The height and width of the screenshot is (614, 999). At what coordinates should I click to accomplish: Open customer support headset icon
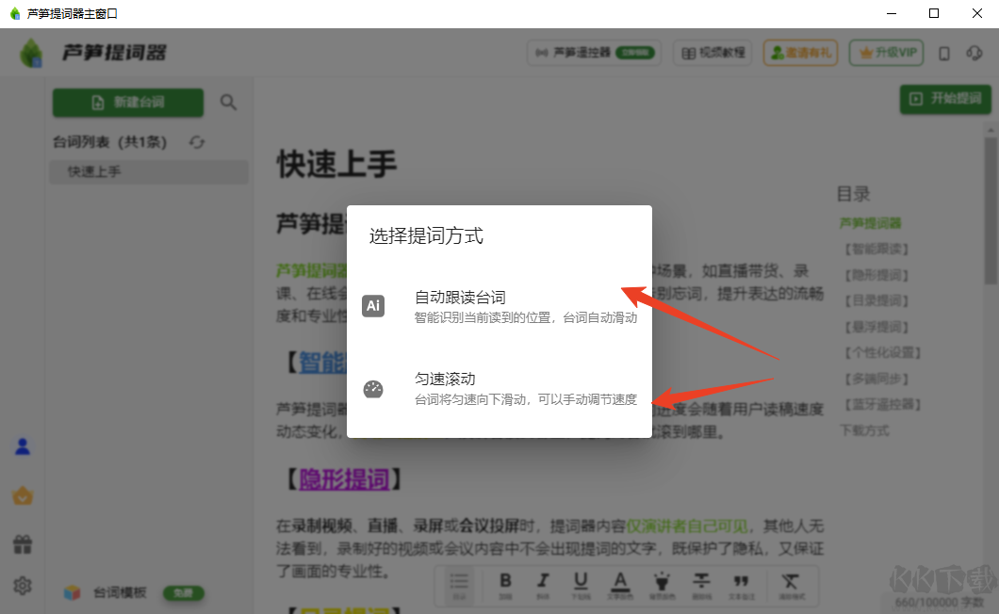click(974, 53)
